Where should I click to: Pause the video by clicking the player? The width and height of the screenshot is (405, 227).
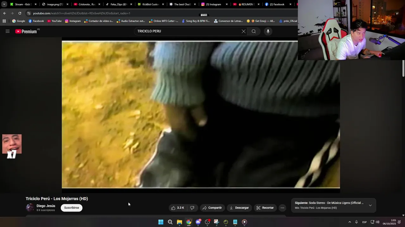[201, 115]
